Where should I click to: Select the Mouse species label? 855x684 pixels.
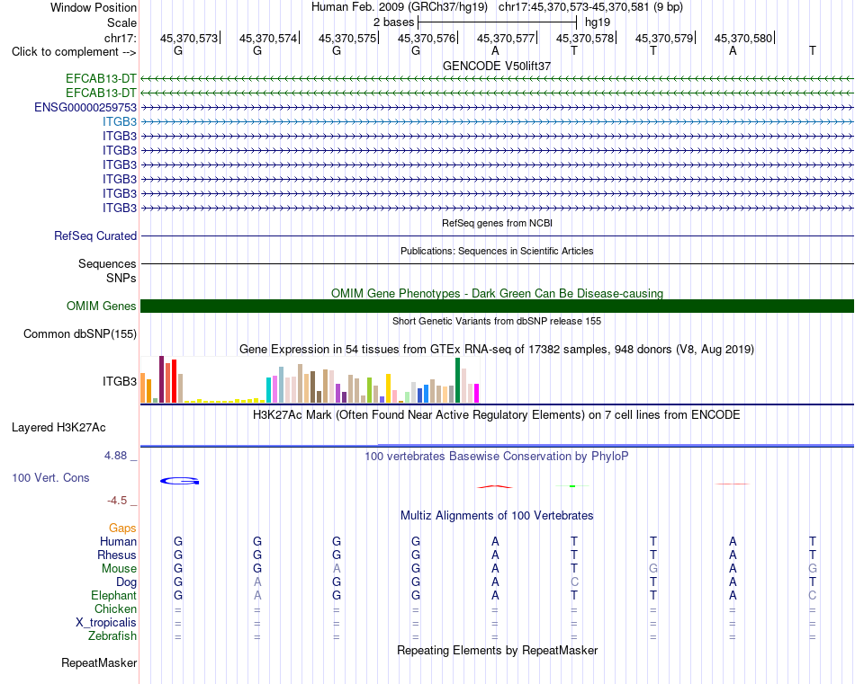(119, 569)
